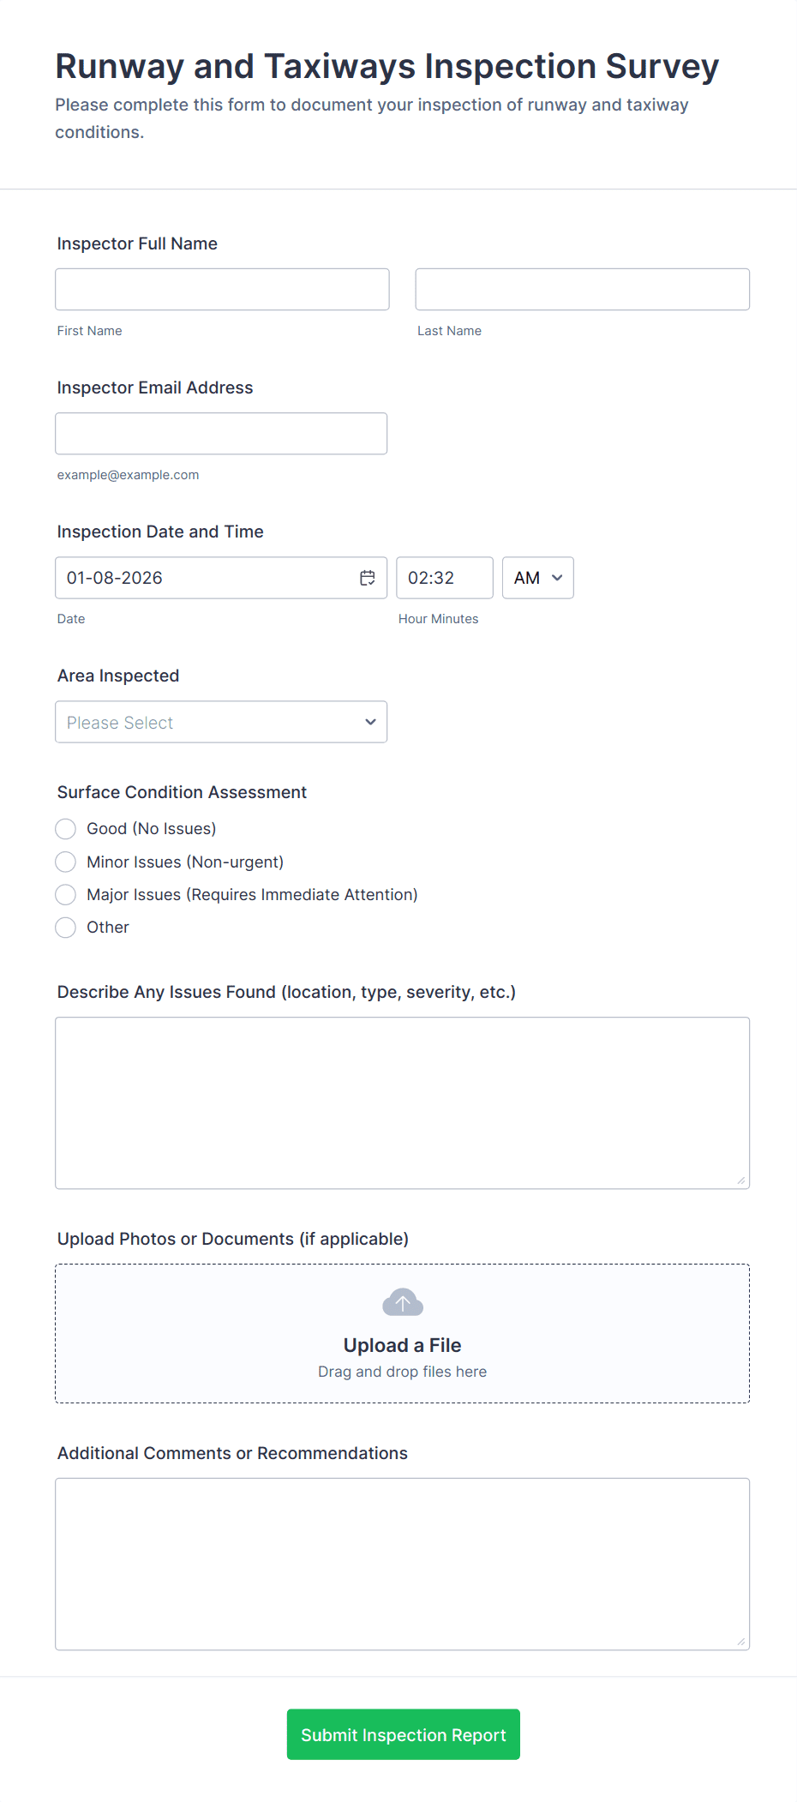Click the Describe Any Issues Found textarea
Screen dimensions: 797x1802
[x=402, y=1102]
